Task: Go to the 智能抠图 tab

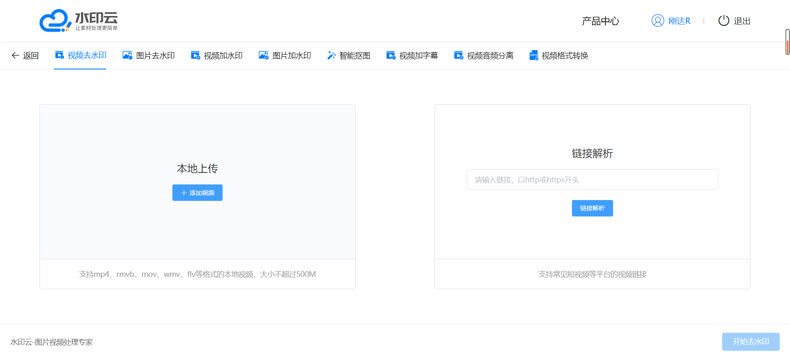Action: (349, 55)
